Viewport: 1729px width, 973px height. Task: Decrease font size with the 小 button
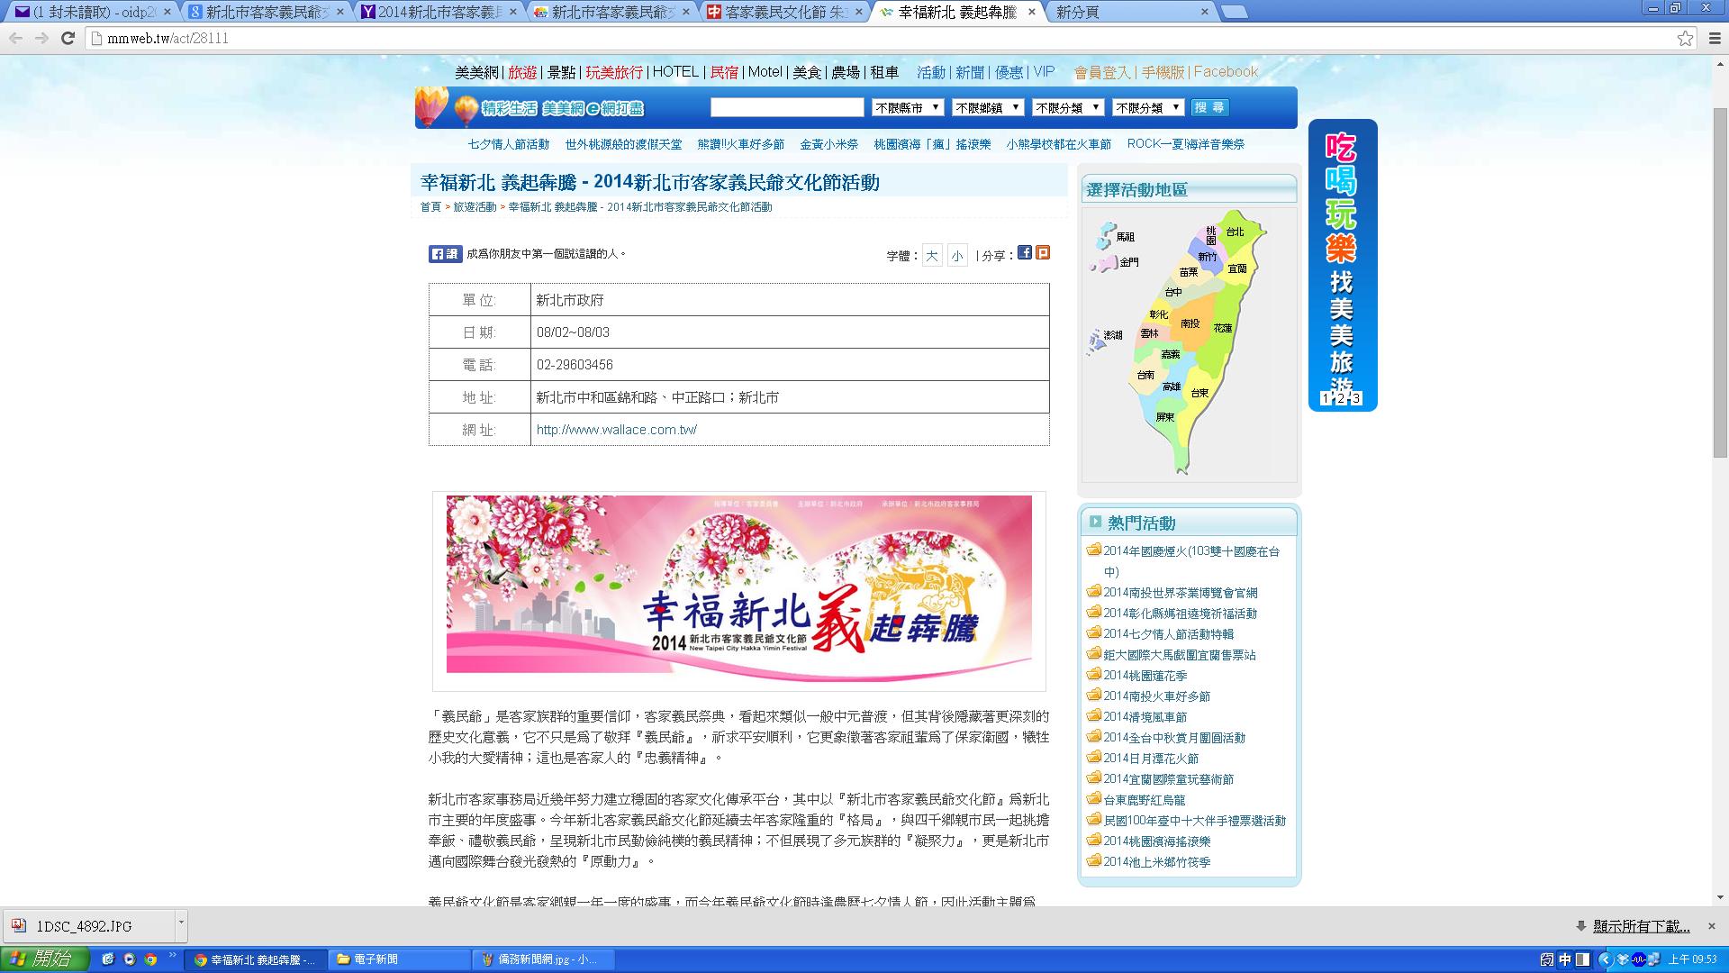click(x=957, y=256)
